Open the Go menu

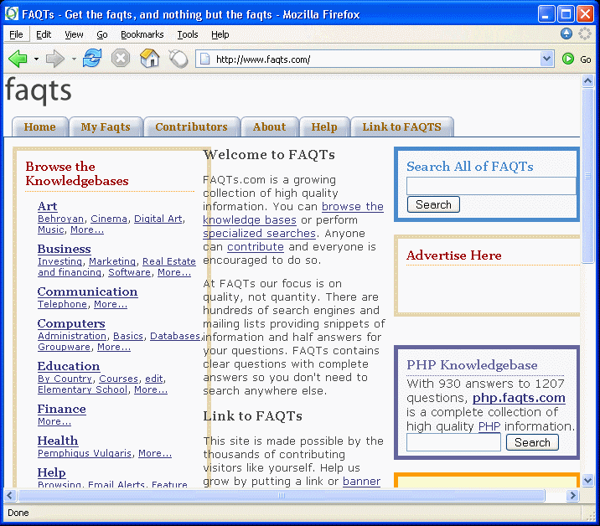101,35
